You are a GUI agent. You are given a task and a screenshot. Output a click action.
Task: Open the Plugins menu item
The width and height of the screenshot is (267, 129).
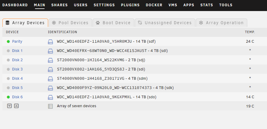point(130,5)
